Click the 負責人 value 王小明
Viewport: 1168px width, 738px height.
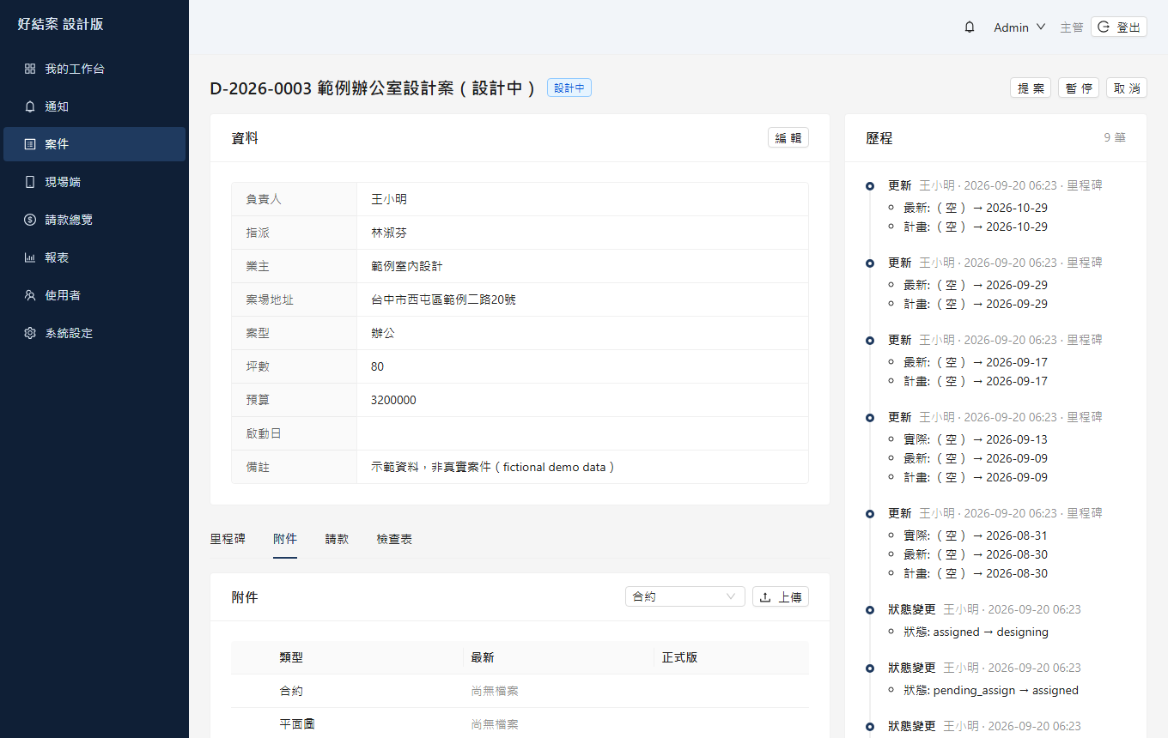pos(389,199)
